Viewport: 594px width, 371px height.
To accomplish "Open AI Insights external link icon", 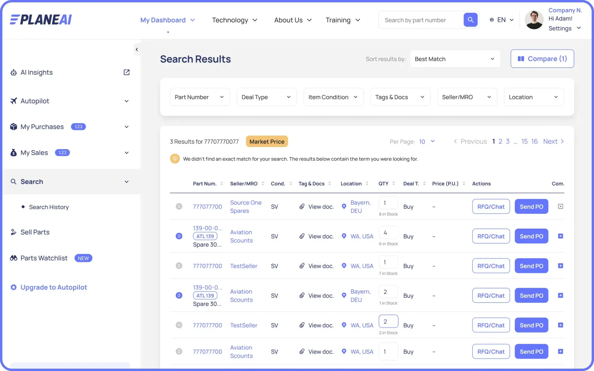I will pyautogui.click(x=127, y=72).
